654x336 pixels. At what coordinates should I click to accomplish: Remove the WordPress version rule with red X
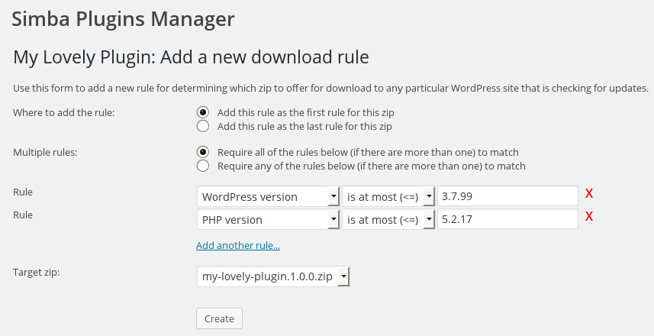(589, 194)
